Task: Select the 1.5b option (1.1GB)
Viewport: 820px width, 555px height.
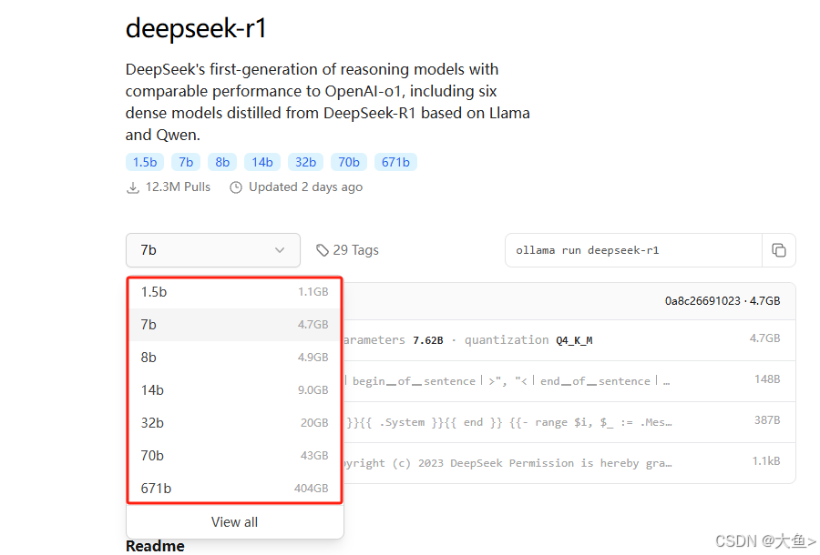Action: [x=234, y=292]
